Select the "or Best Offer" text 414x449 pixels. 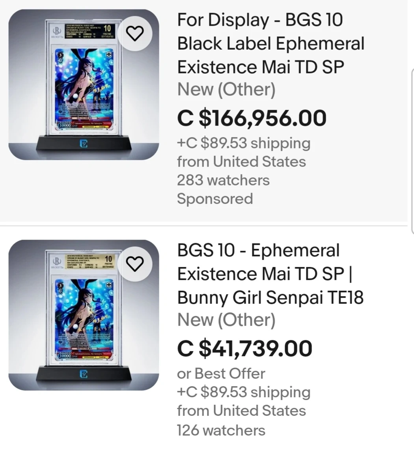(221, 373)
